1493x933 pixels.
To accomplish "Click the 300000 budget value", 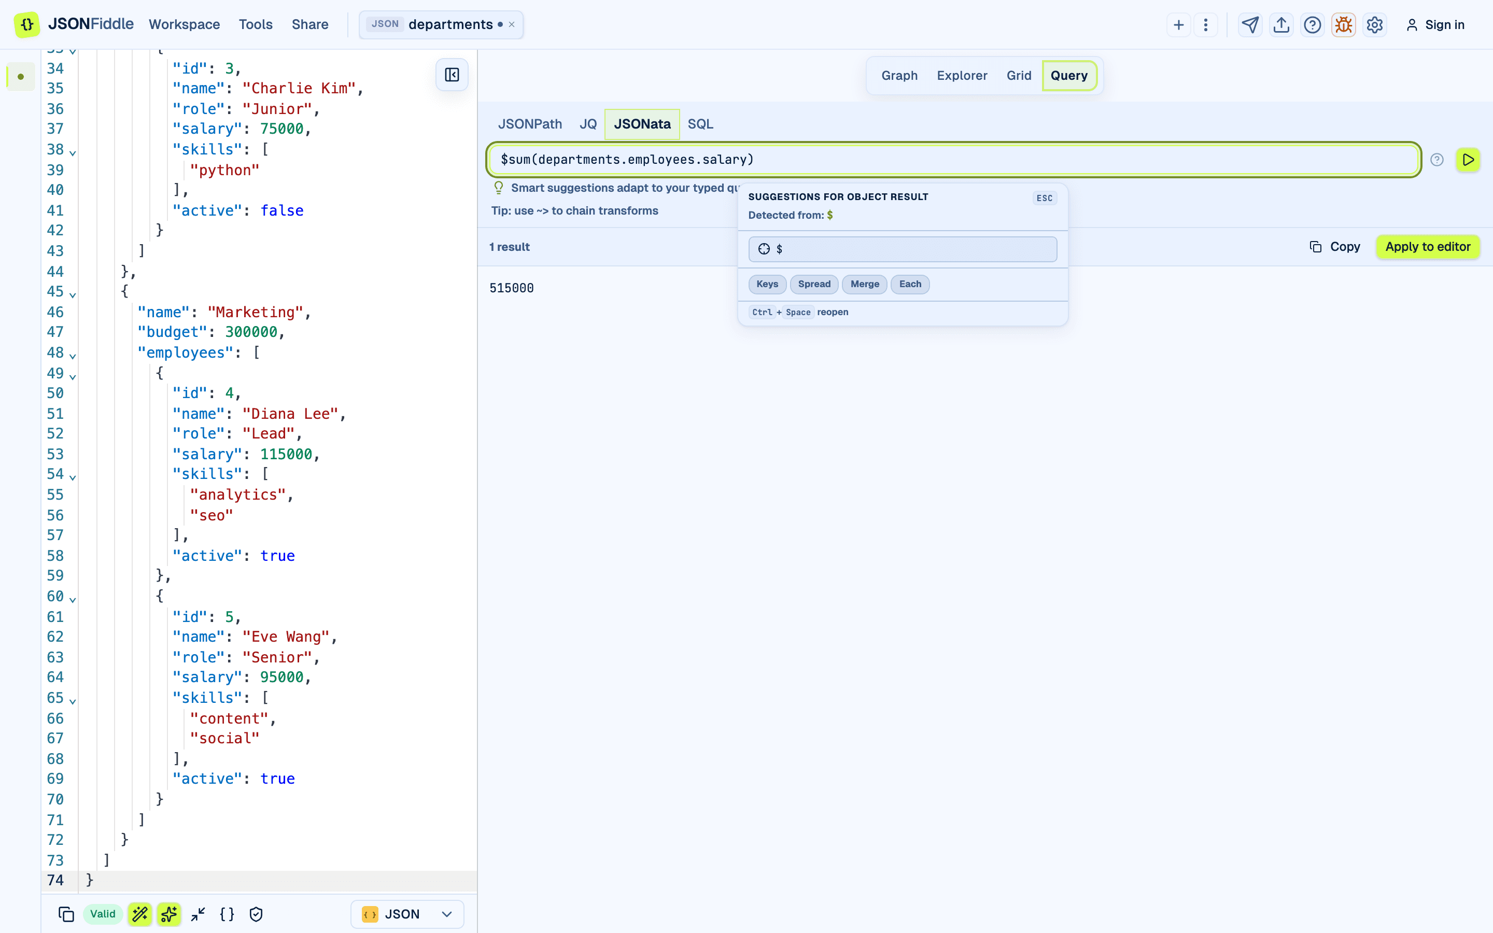I will pos(251,332).
